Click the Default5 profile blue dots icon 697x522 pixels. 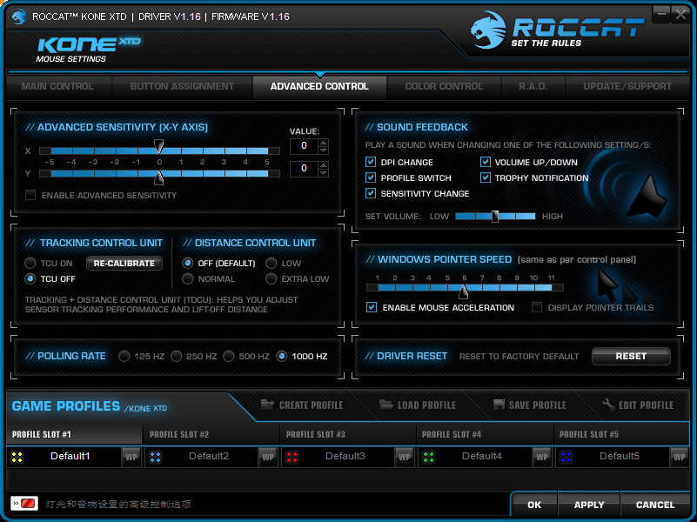pos(566,457)
